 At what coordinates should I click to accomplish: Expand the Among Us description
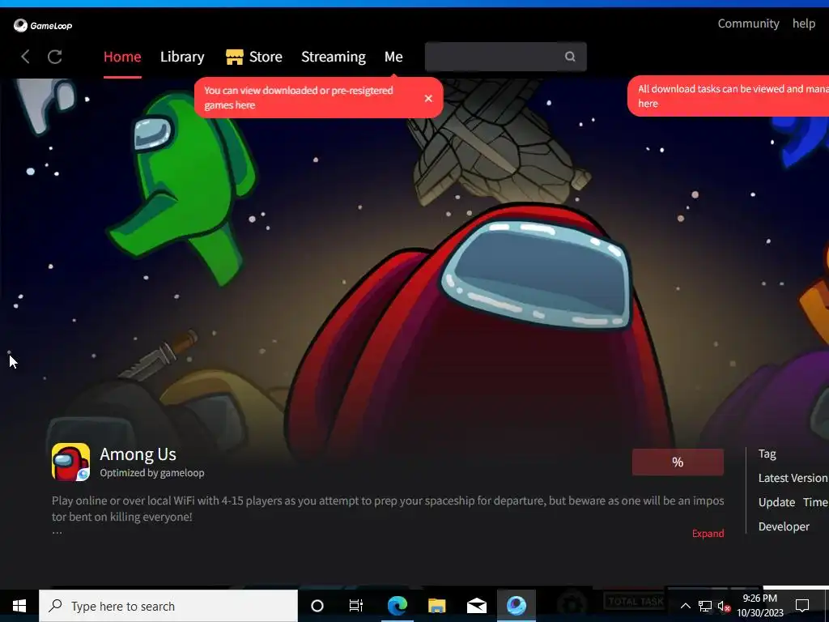click(708, 533)
